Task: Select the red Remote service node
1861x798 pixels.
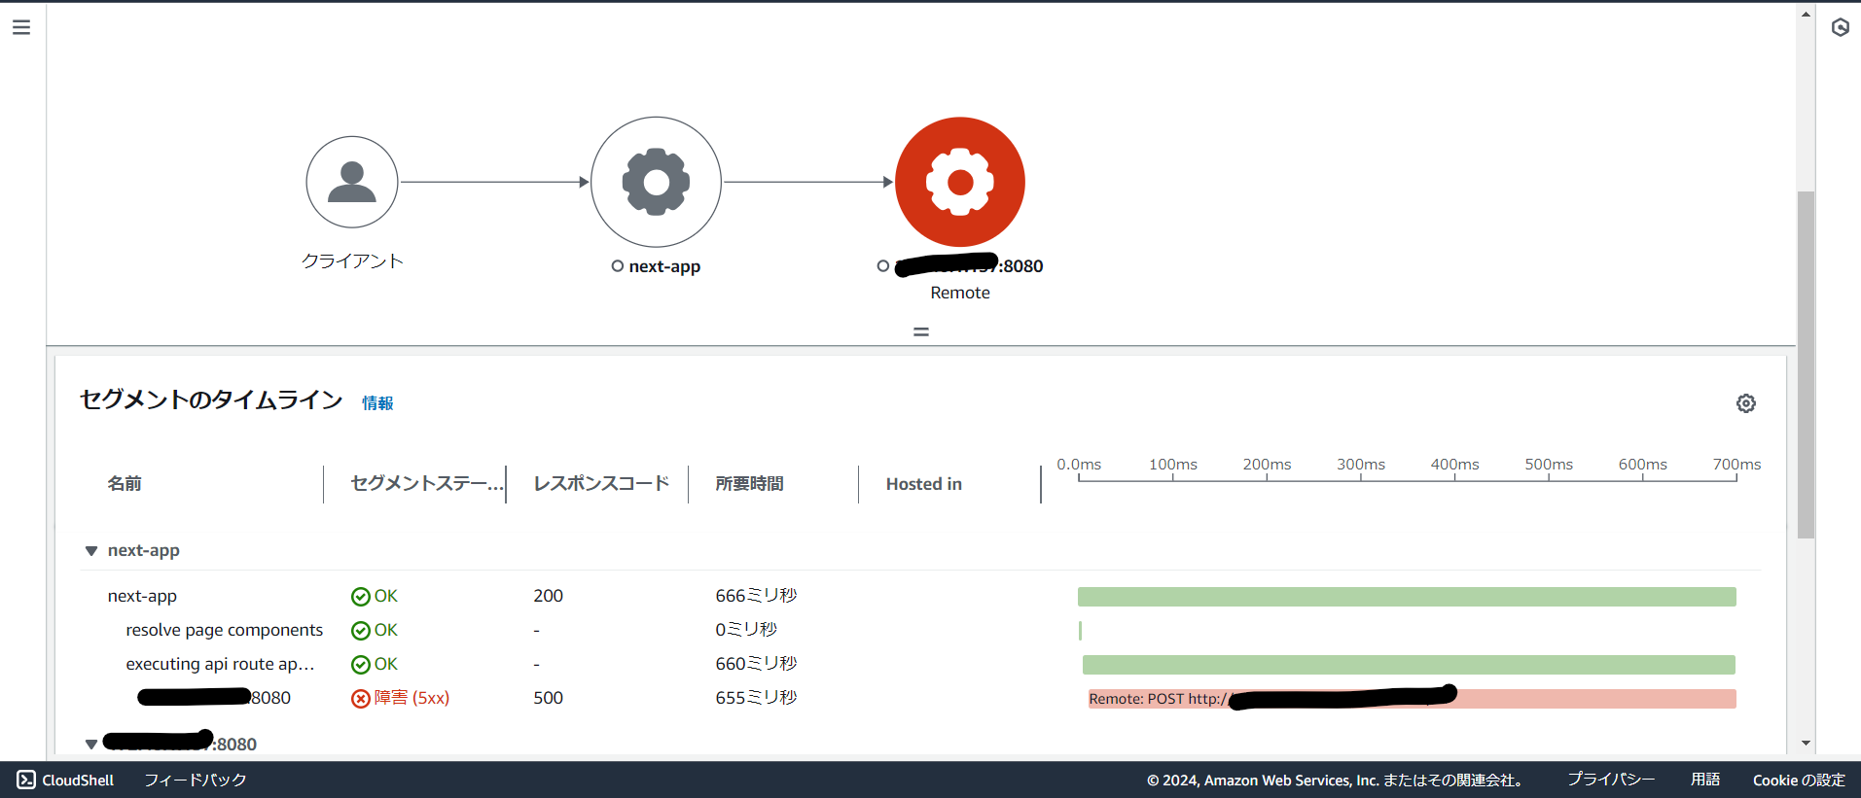Action: (x=960, y=182)
